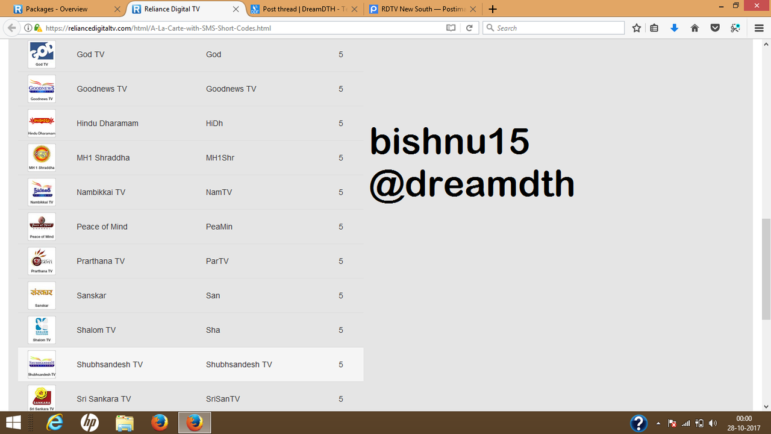
Task: Click the Sanskar channel logo
Action: click(42, 295)
